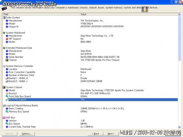This screenshot has height=137, width=183.
Task: Advance to next module with Next
Action: (x=111, y=134)
